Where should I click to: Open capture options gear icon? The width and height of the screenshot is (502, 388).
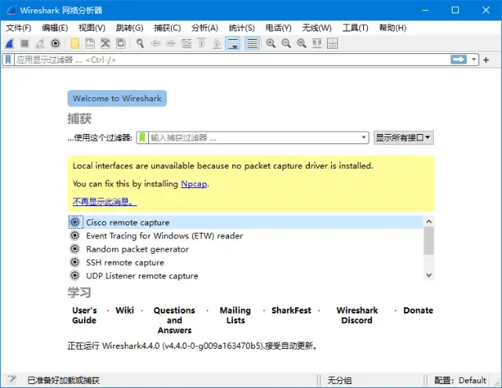point(56,44)
